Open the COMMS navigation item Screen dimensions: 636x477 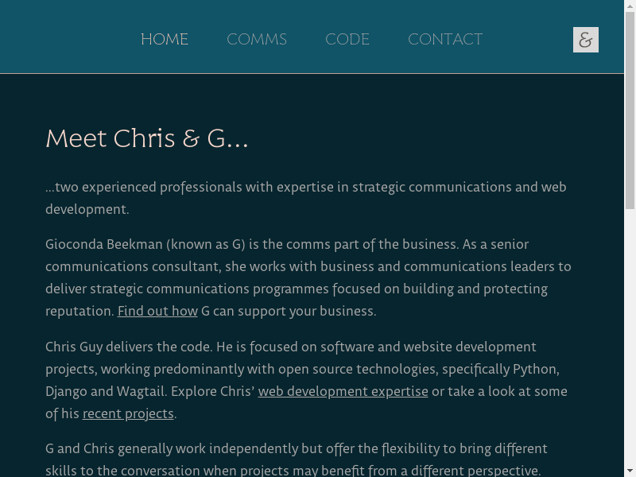257,40
